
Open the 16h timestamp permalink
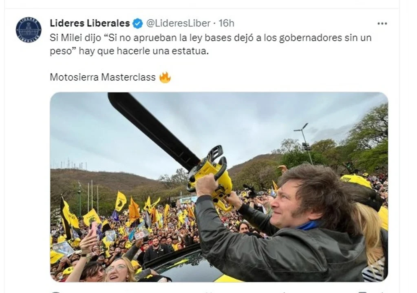[226, 23]
